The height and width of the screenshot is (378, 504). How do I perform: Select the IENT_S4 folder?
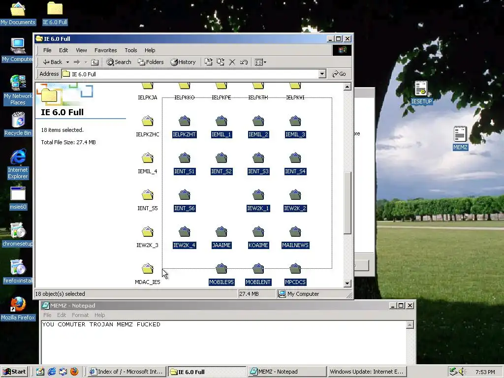(295, 163)
